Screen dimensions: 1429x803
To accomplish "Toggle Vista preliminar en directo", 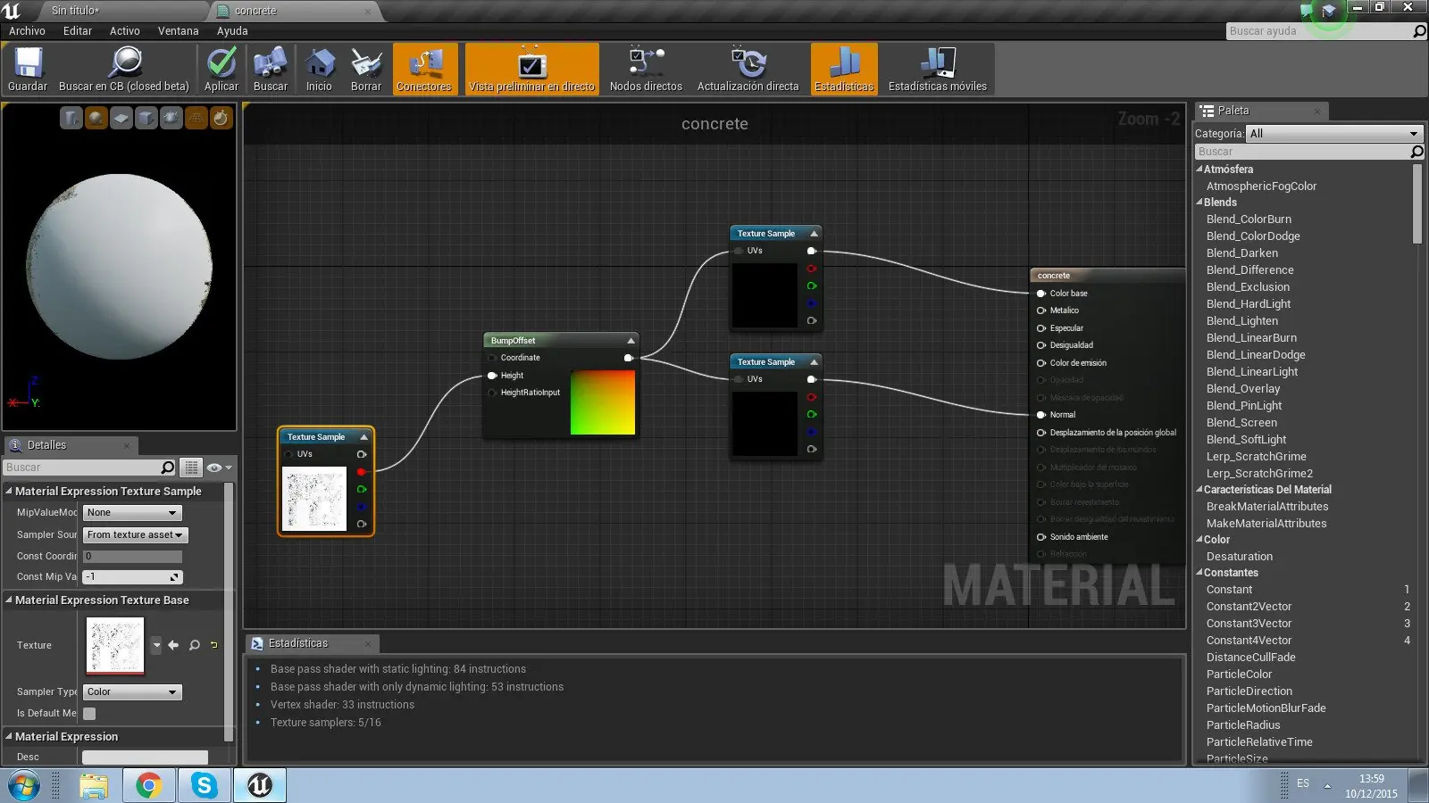I will point(531,70).
